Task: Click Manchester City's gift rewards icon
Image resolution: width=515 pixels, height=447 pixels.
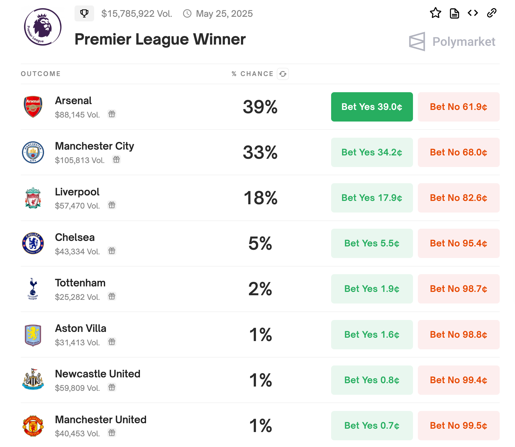Action: click(x=116, y=160)
